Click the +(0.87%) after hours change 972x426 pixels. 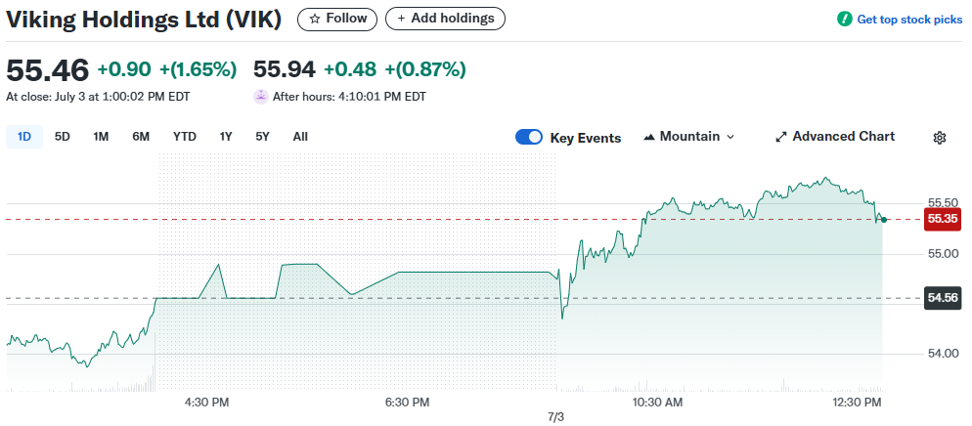pyautogui.click(x=425, y=69)
